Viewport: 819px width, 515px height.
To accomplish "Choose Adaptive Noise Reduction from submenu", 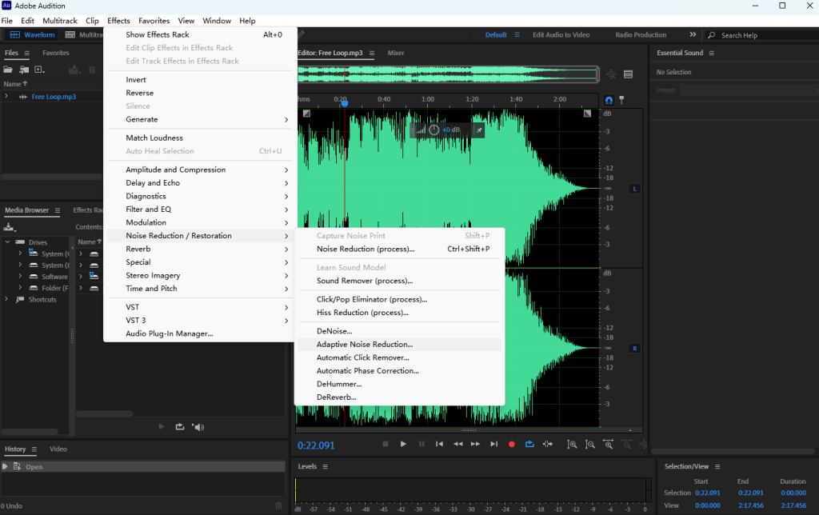I will (400, 345).
